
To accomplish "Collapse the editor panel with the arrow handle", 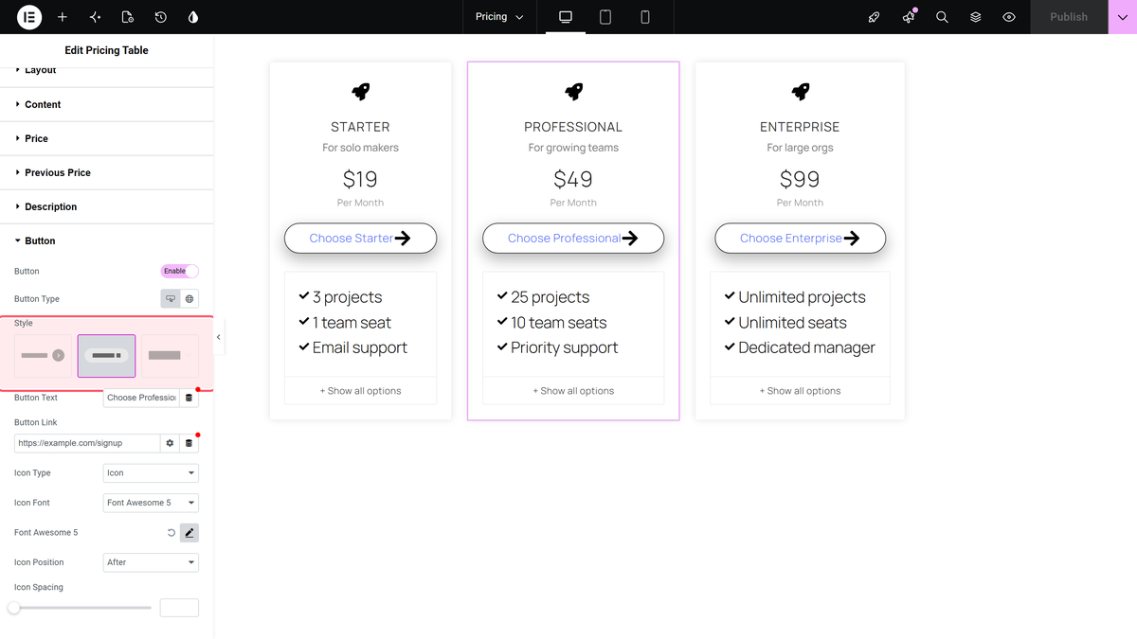I will point(219,337).
